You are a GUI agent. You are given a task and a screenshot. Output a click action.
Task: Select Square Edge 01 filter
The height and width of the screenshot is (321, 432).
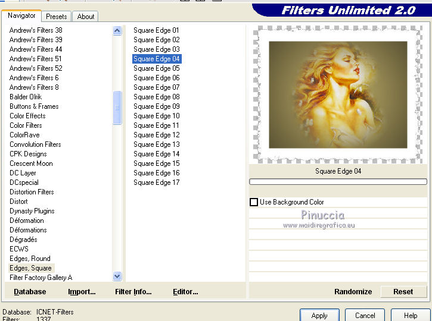point(156,30)
